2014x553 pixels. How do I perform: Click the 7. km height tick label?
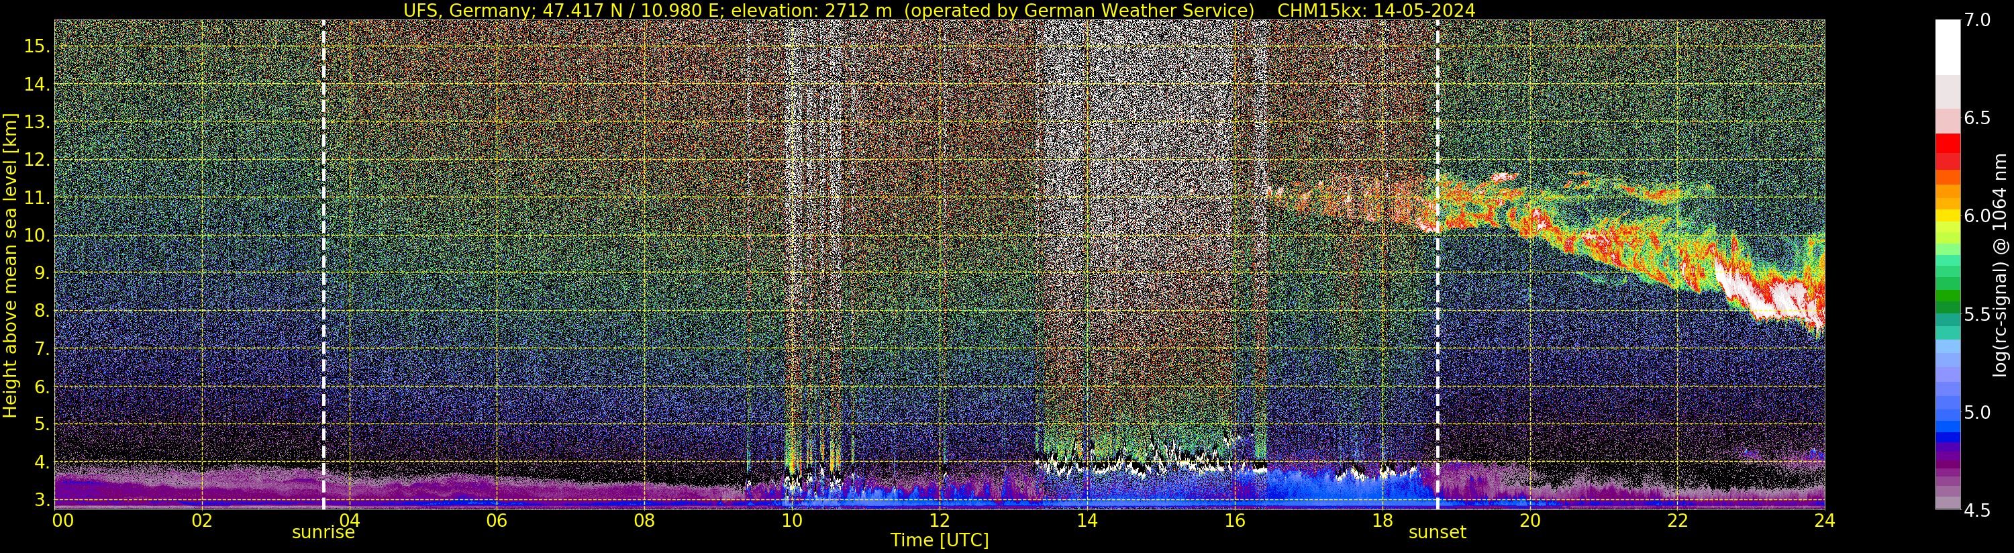[x=42, y=349]
